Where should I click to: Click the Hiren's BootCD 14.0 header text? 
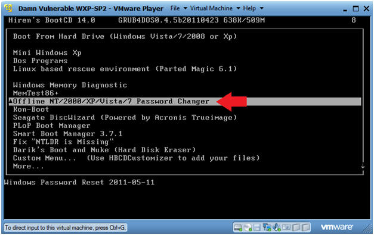point(52,20)
